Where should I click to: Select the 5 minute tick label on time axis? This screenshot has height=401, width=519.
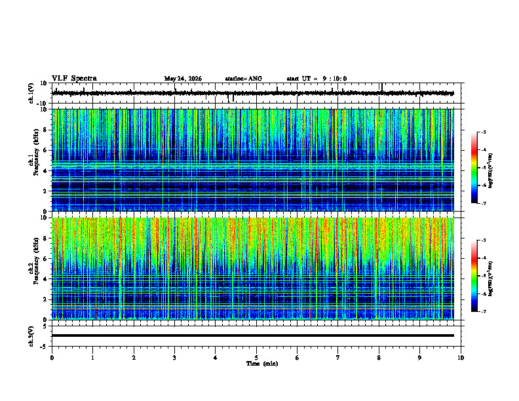(256, 358)
